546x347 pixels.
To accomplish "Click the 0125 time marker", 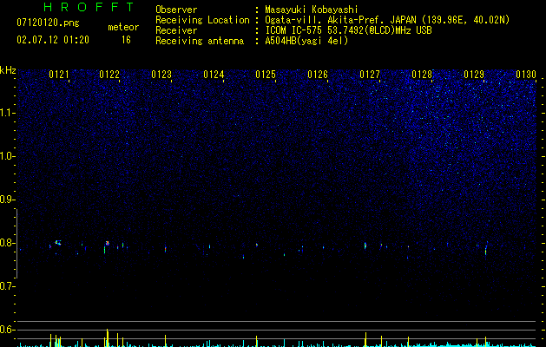I will (266, 75).
